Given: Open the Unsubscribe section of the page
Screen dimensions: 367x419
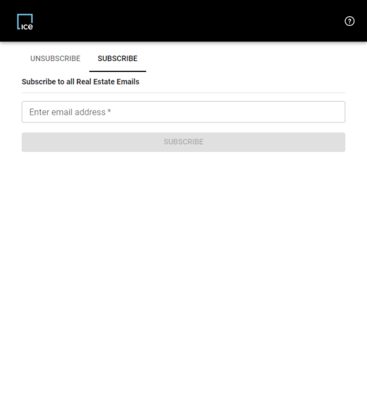Looking at the screenshot, I should click(x=55, y=59).
